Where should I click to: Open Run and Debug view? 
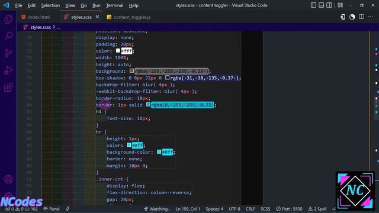coord(8,70)
